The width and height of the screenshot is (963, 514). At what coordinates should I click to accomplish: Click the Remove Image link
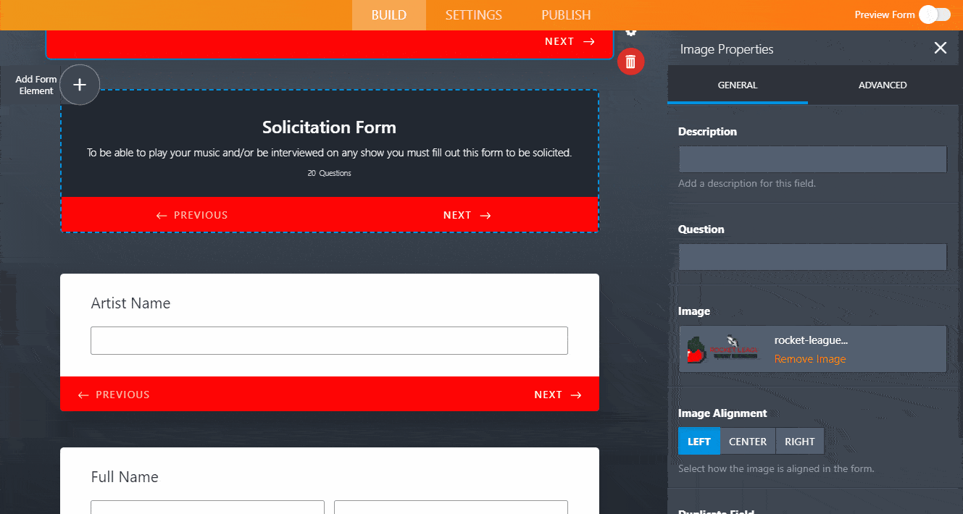pos(810,359)
